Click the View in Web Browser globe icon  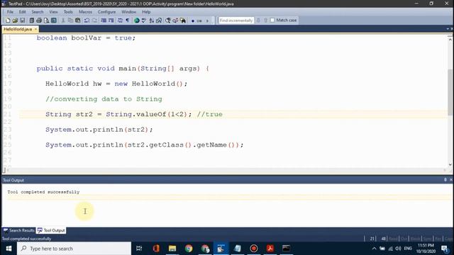[137, 21]
